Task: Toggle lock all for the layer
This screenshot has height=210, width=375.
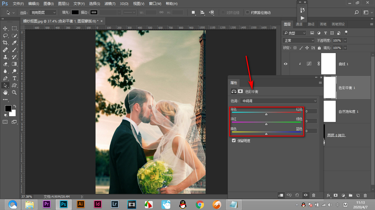Action: [319, 48]
